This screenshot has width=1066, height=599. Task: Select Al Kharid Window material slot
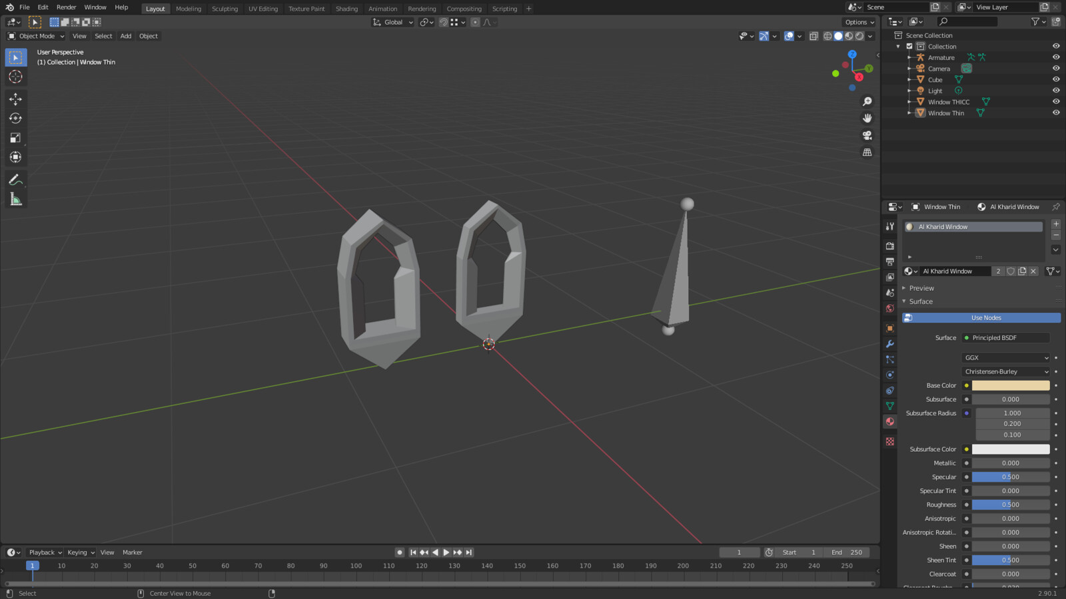973,227
